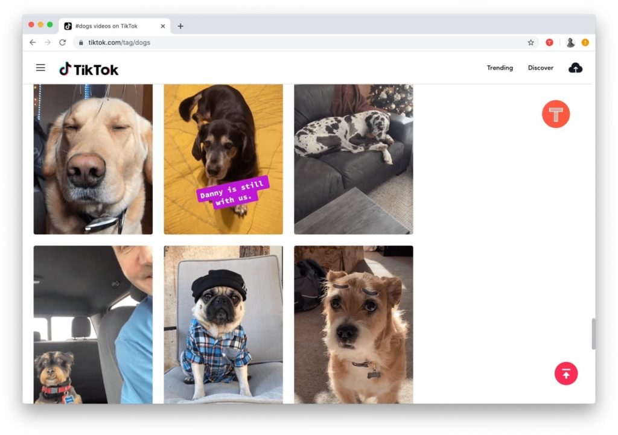Open the Chrome profile avatar
Screen dimensions: 618x435
click(x=570, y=43)
